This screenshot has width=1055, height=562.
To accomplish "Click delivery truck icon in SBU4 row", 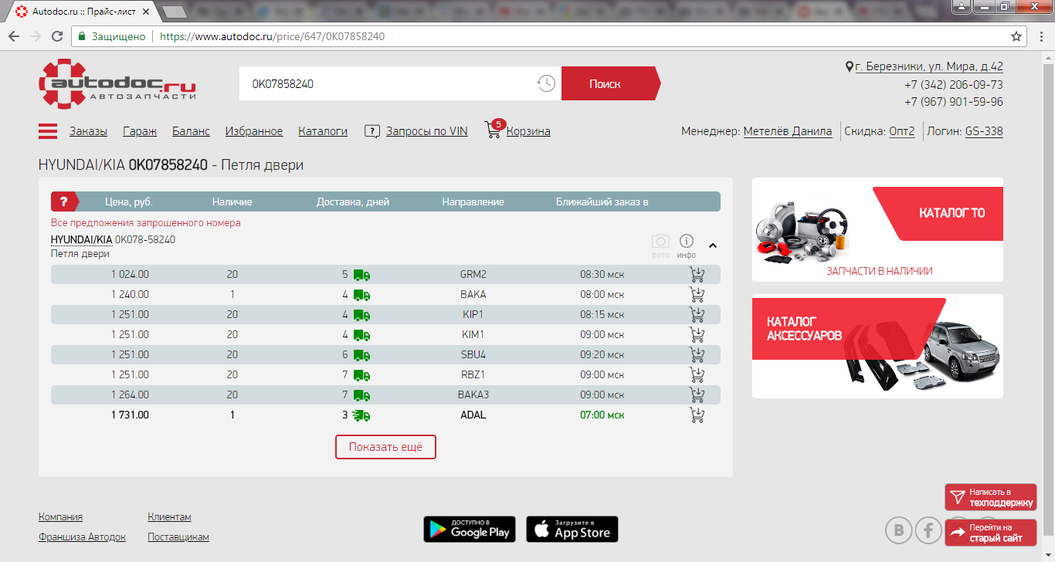I will [x=361, y=355].
